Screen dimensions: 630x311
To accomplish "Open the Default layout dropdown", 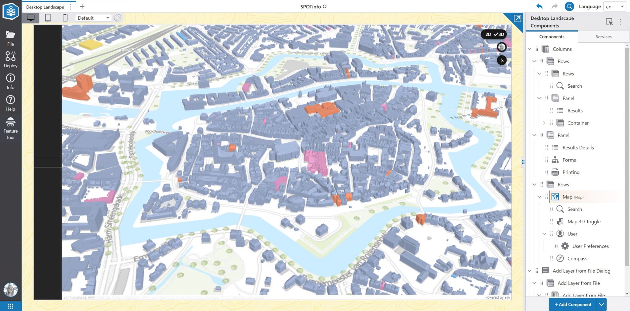I will pyautogui.click(x=93, y=18).
